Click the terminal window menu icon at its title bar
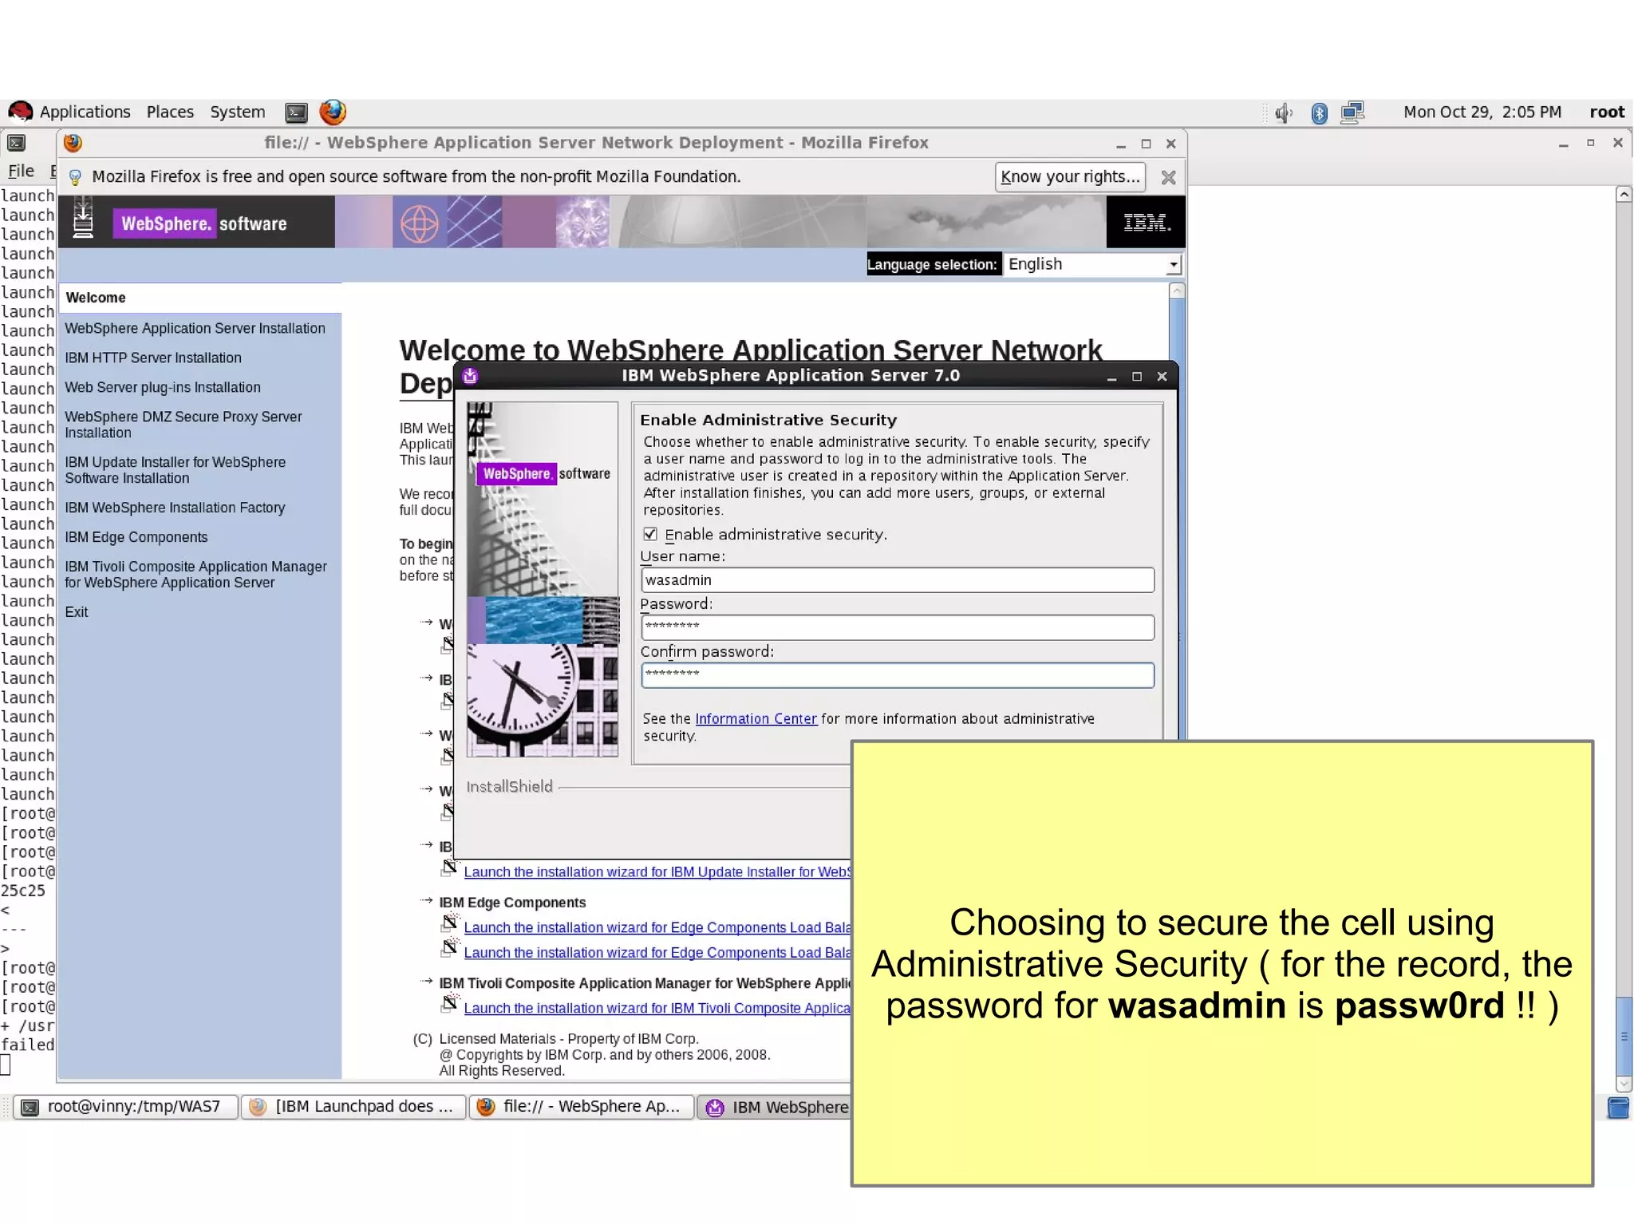 click(x=16, y=143)
